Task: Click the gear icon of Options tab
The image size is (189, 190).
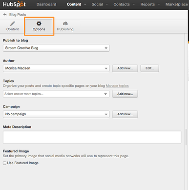Action: click(x=39, y=23)
